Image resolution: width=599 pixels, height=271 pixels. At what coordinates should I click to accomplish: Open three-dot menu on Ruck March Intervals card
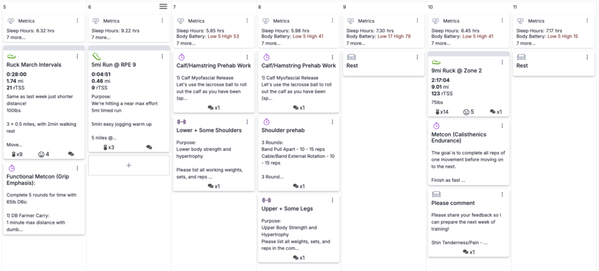(77, 57)
